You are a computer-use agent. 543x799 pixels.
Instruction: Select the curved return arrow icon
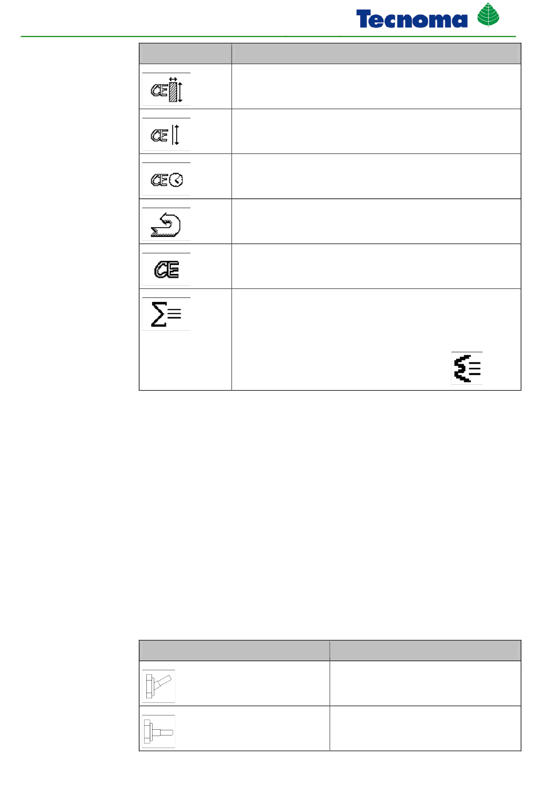tap(166, 225)
